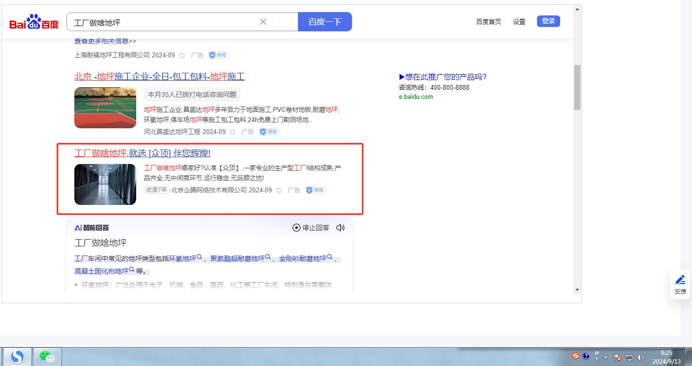692x366 pixels.
Task: Click the page scrollbar down arrow
Action: click(x=577, y=290)
